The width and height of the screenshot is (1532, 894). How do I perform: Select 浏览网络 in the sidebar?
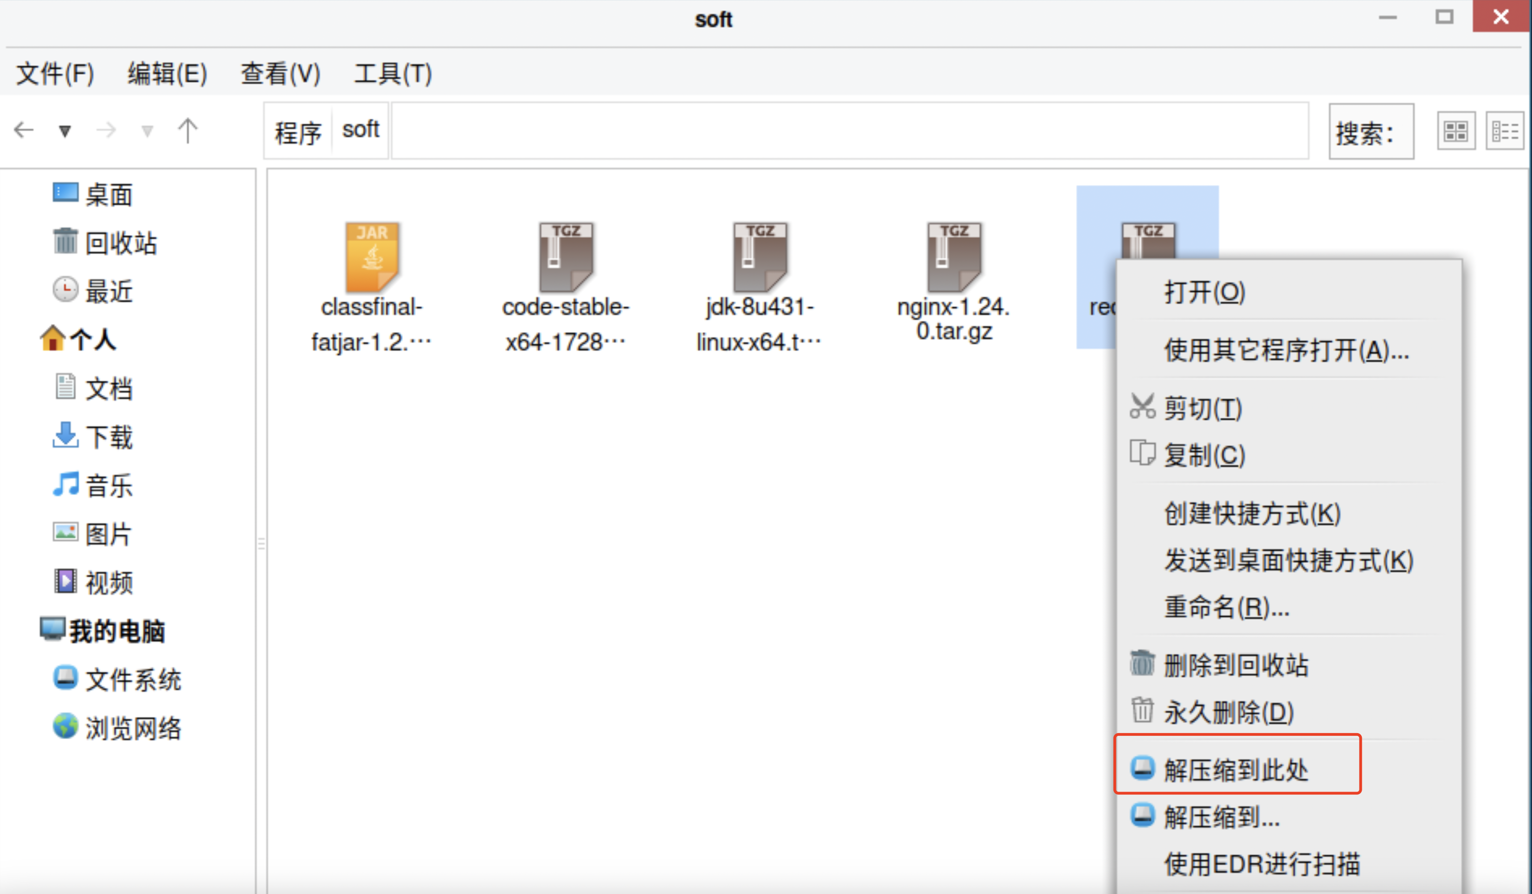point(134,728)
